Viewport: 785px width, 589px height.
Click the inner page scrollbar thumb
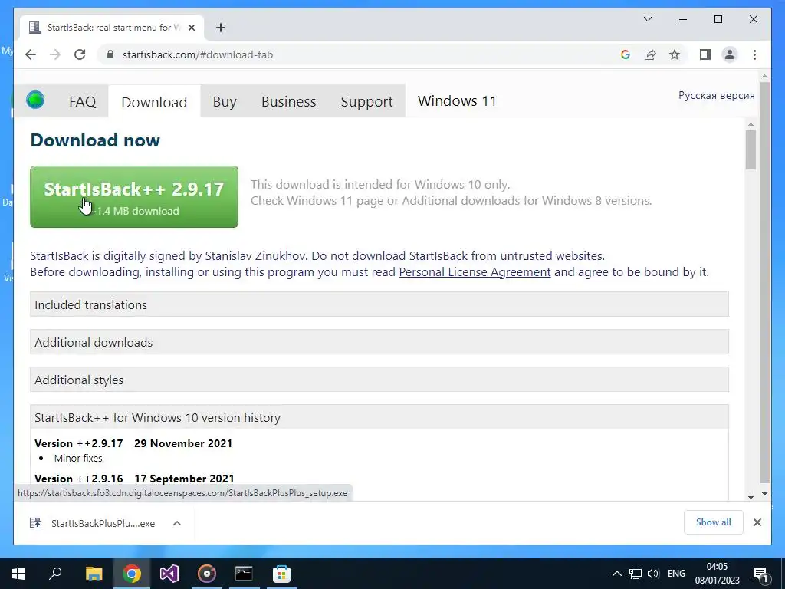tap(751, 150)
